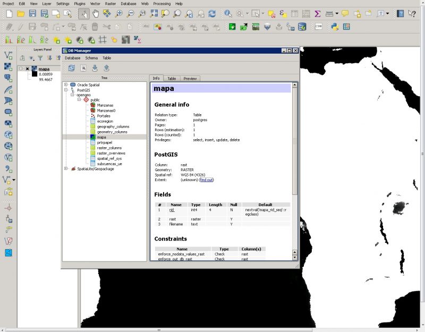Select spatial_ref_sys in the tree
This screenshot has height=332, width=425.
pyautogui.click(x=109, y=158)
